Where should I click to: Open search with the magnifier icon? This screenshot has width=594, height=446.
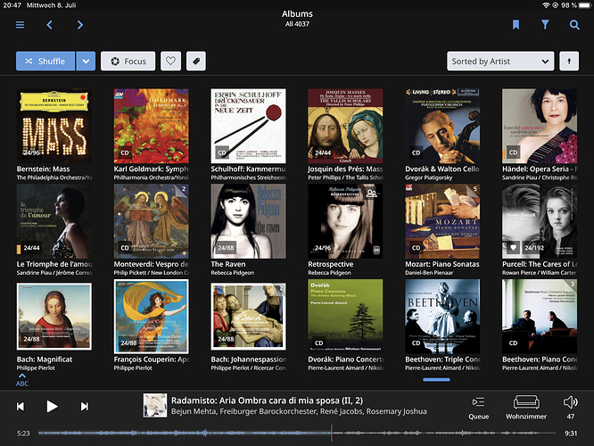574,25
